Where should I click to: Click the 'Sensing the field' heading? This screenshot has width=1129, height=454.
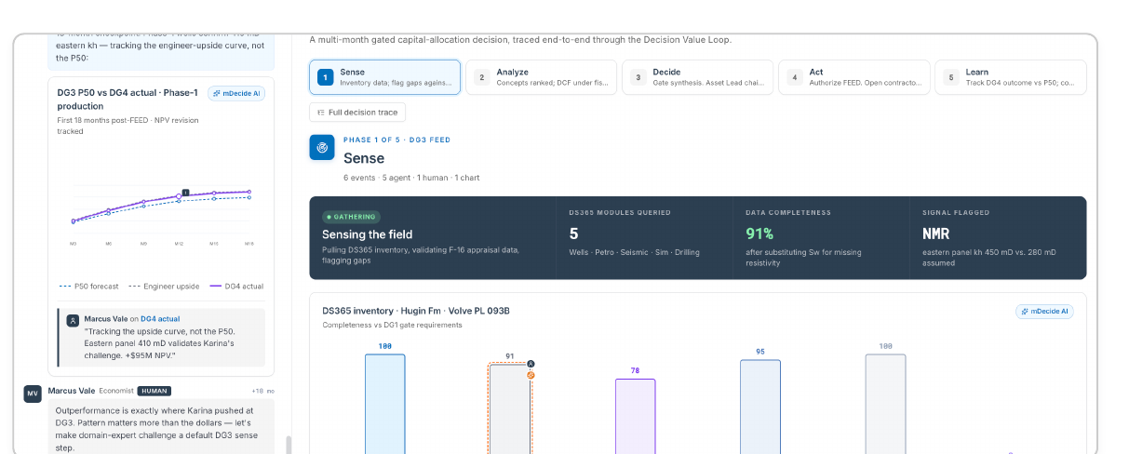pyautogui.click(x=367, y=234)
